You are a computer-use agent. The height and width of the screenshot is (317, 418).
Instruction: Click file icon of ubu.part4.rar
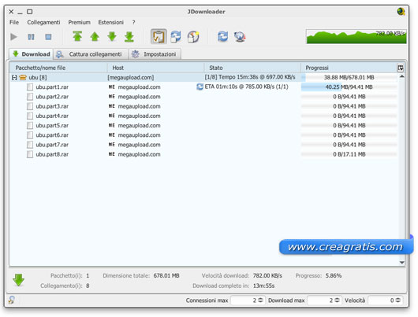(30, 116)
